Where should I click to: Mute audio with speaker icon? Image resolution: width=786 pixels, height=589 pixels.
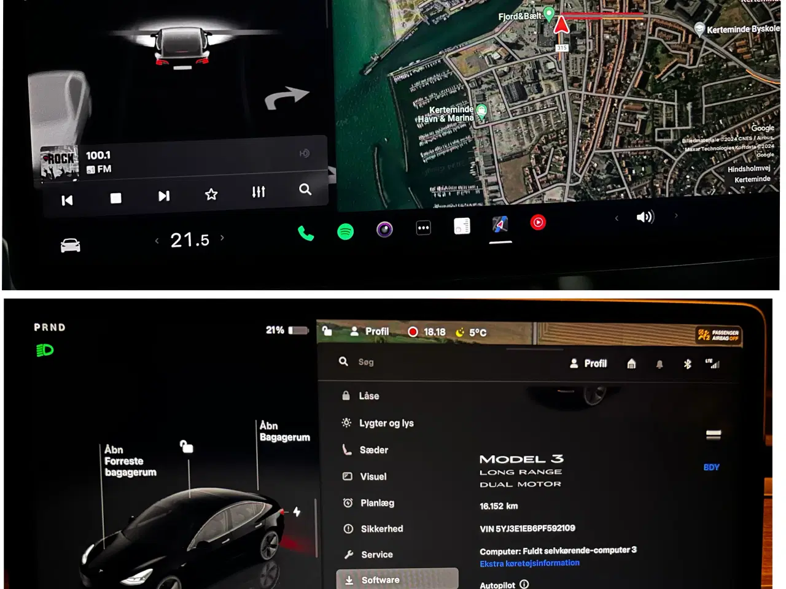[x=645, y=217]
